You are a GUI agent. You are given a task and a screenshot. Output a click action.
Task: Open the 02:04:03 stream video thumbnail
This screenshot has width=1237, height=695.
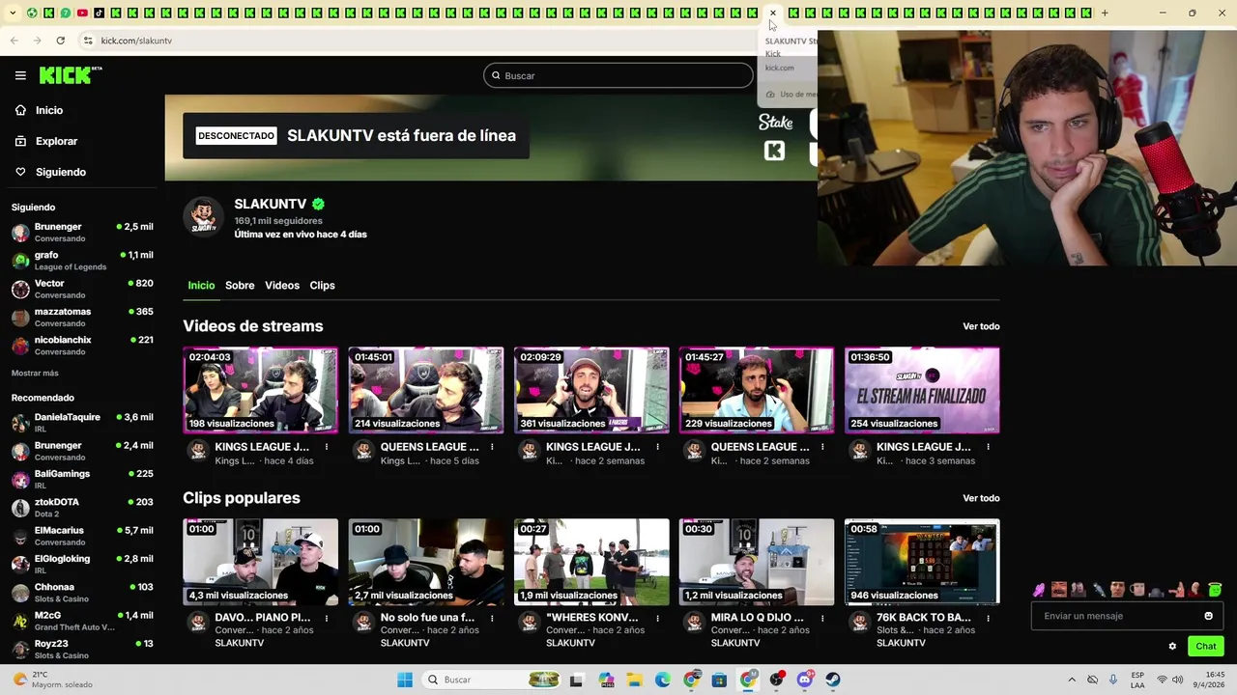(x=261, y=390)
